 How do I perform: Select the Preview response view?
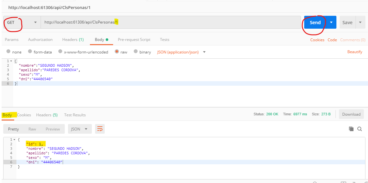click(x=53, y=129)
